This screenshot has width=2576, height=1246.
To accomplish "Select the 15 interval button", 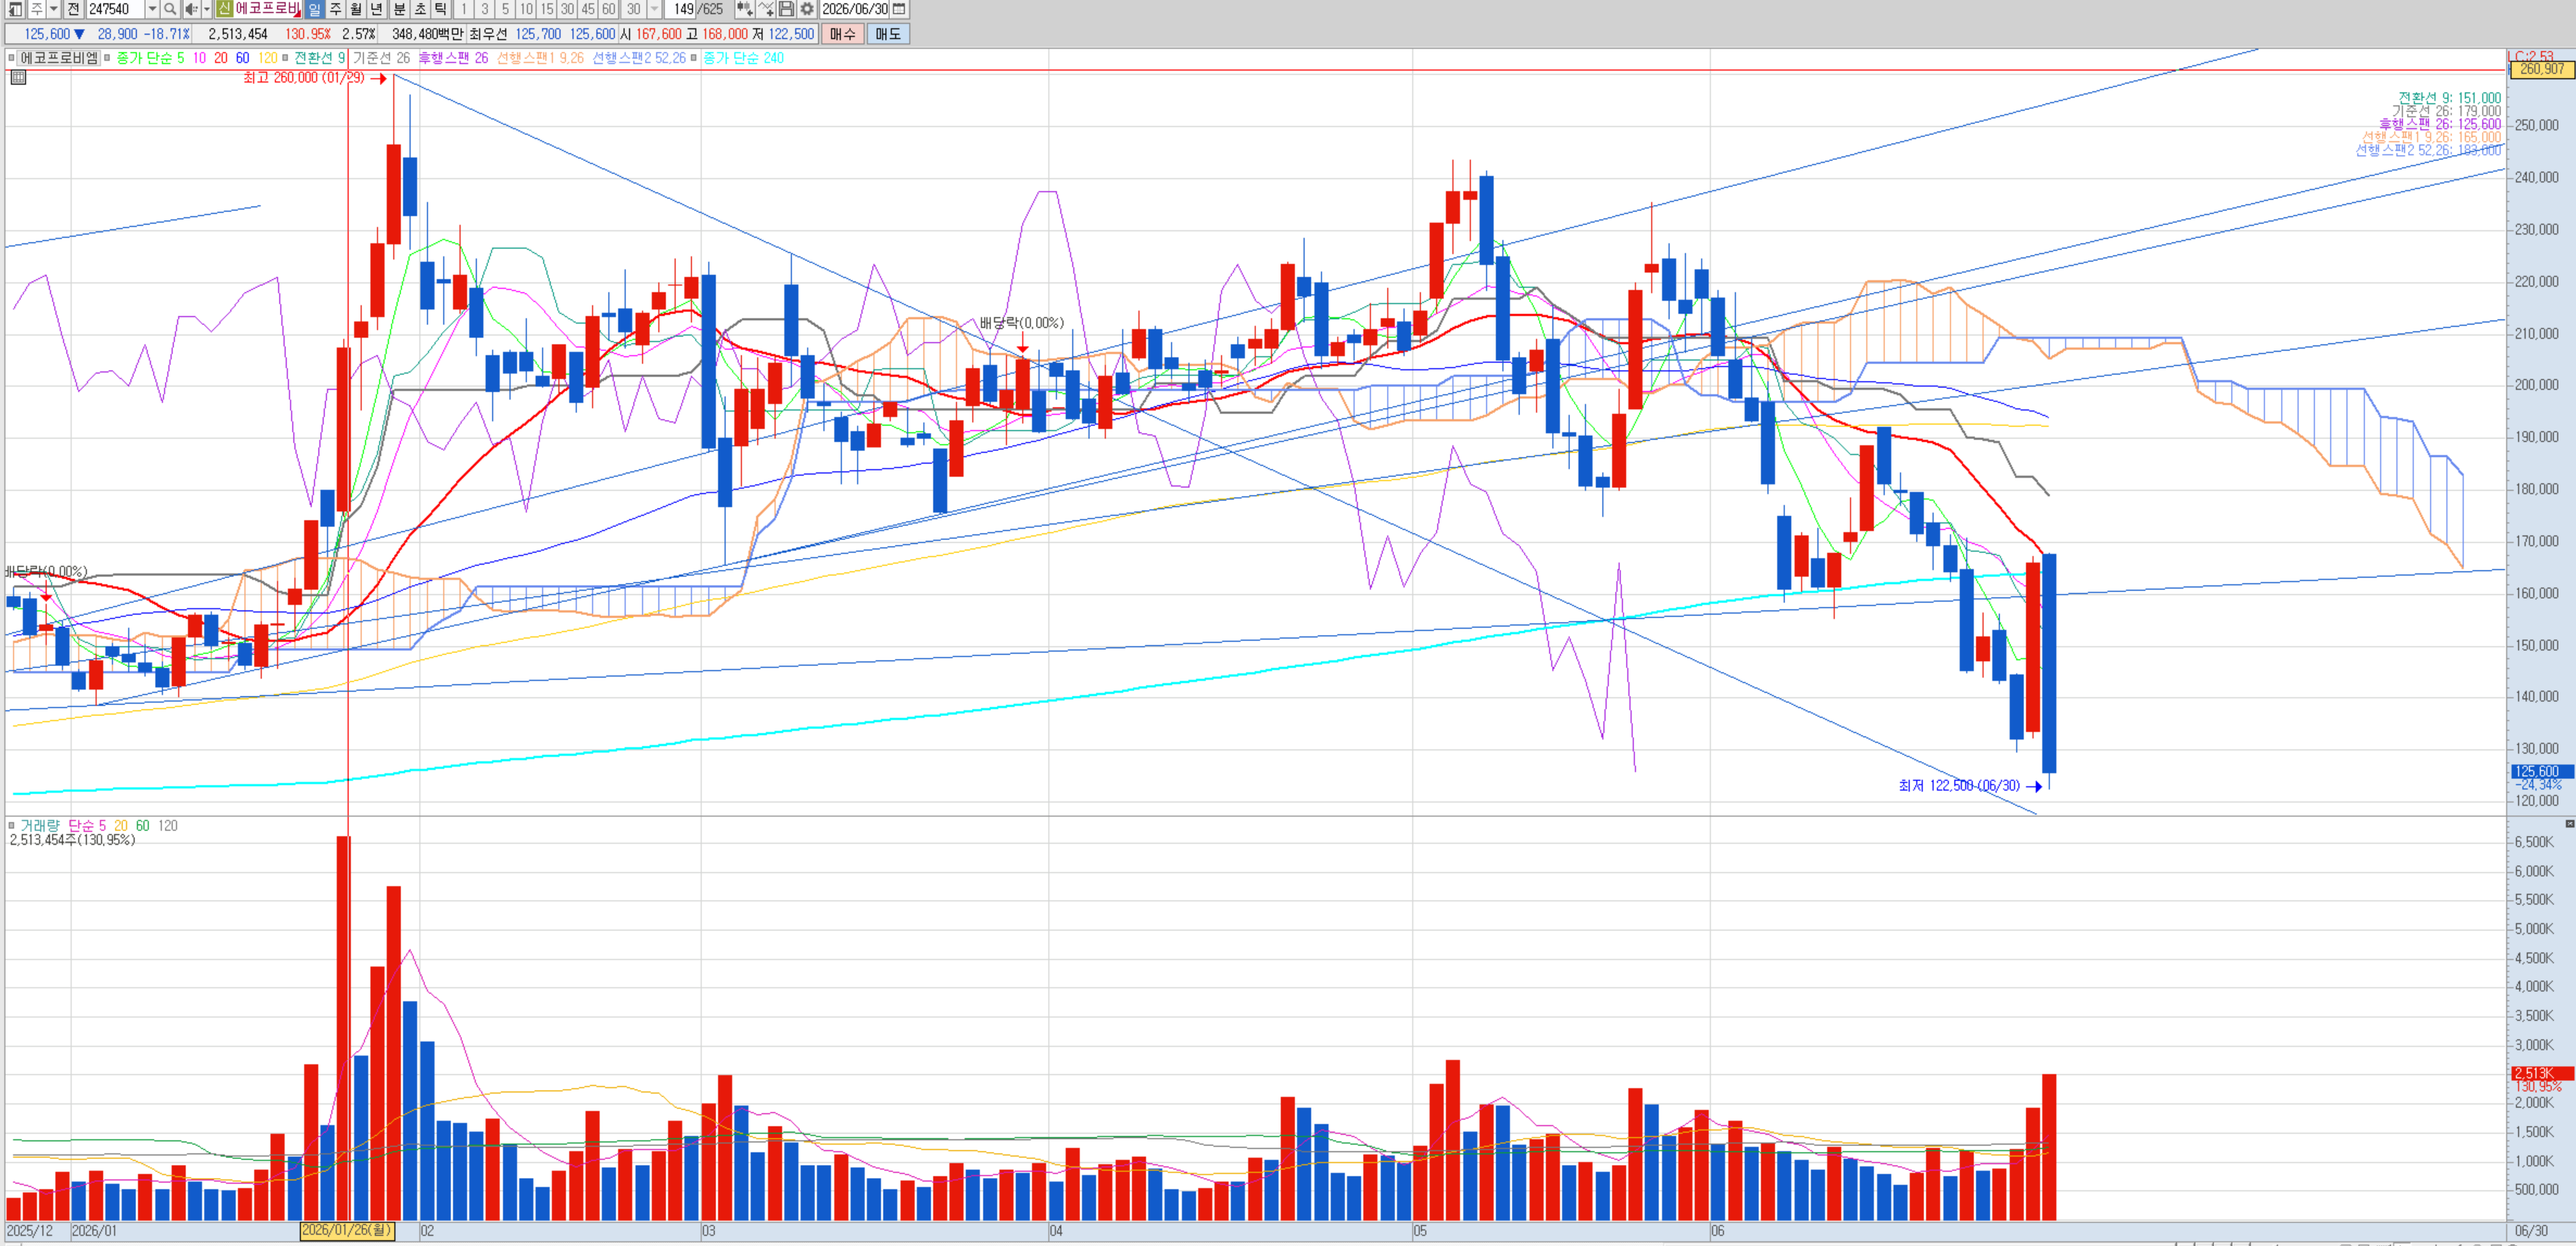I will tap(547, 9).
